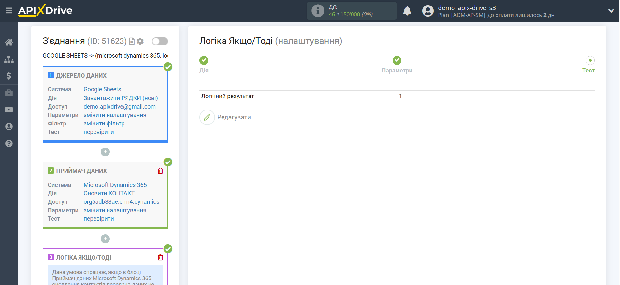The width and height of the screenshot is (620, 285).
Task: Open the YouTube video sidebar icon
Action: point(9,110)
